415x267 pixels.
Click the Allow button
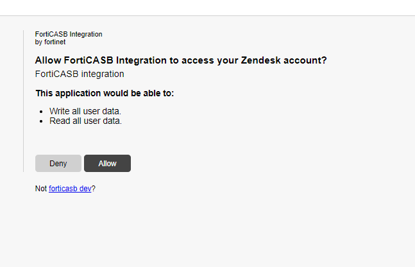pos(107,164)
